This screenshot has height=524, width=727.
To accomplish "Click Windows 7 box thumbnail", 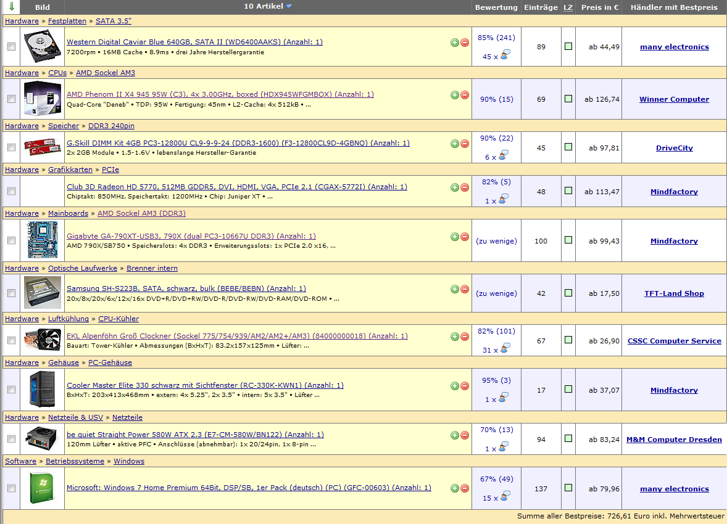I will 42,488.
